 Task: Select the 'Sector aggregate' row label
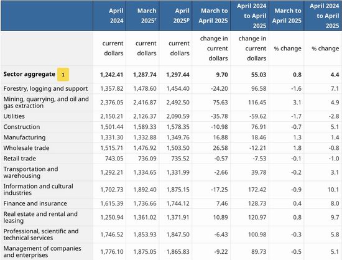click(x=29, y=74)
